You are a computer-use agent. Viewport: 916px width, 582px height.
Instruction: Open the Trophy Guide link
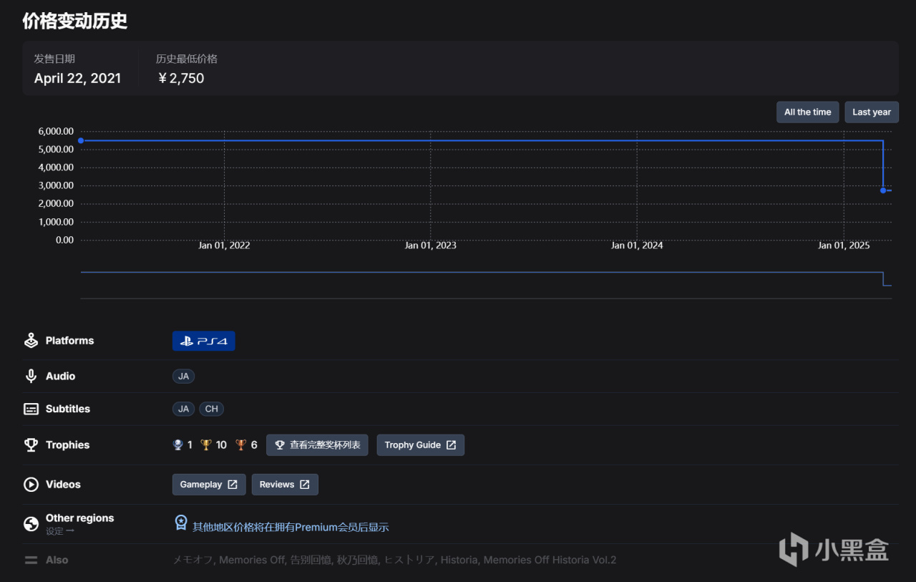click(x=421, y=445)
